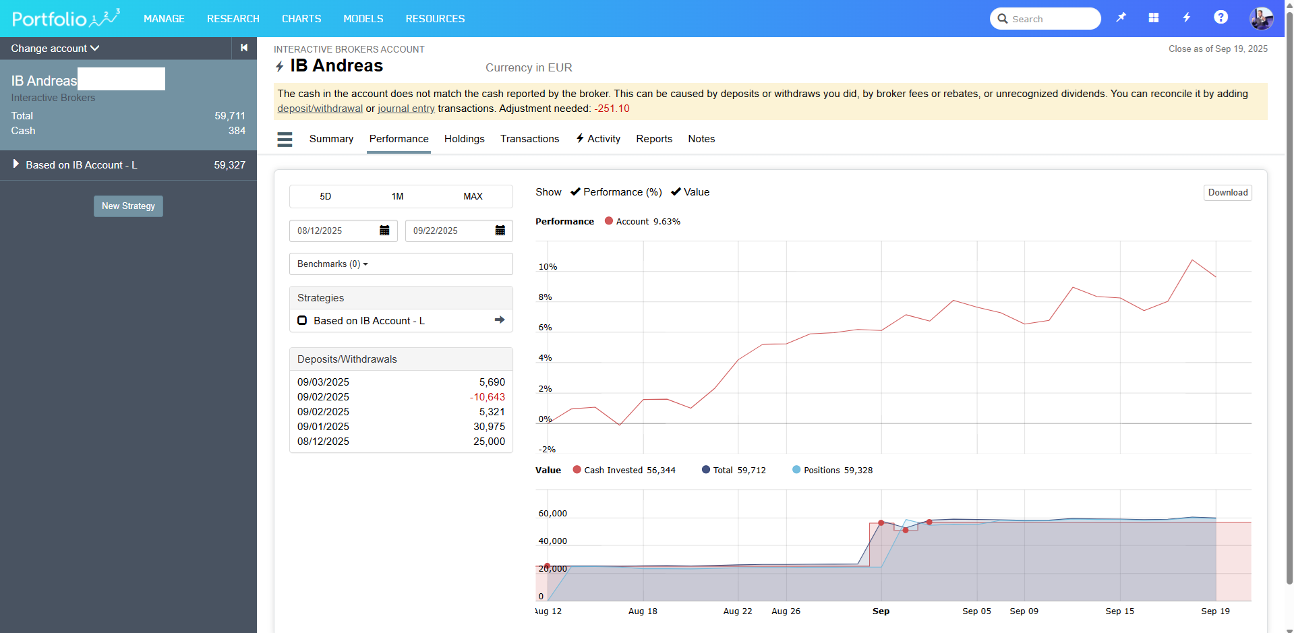Open the MODELS menu
This screenshot has height=633, width=1294.
pos(363,19)
